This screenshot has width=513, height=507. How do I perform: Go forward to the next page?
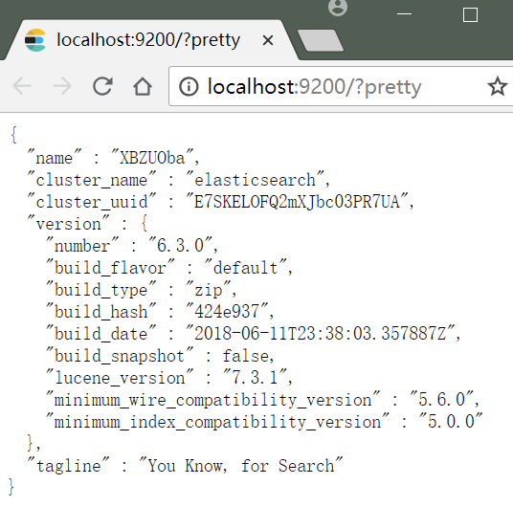click(x=62, y=86)
